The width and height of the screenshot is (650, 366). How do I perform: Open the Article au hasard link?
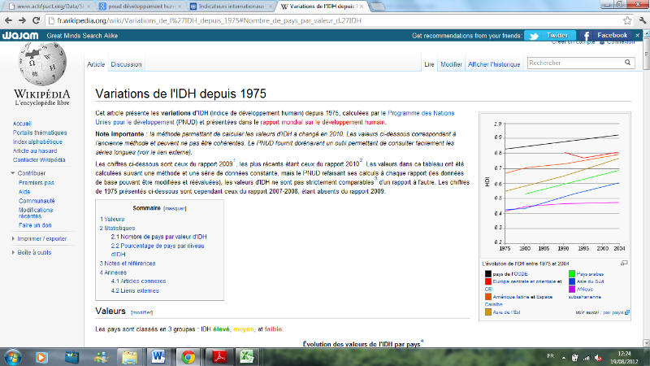tap(35, 150)
